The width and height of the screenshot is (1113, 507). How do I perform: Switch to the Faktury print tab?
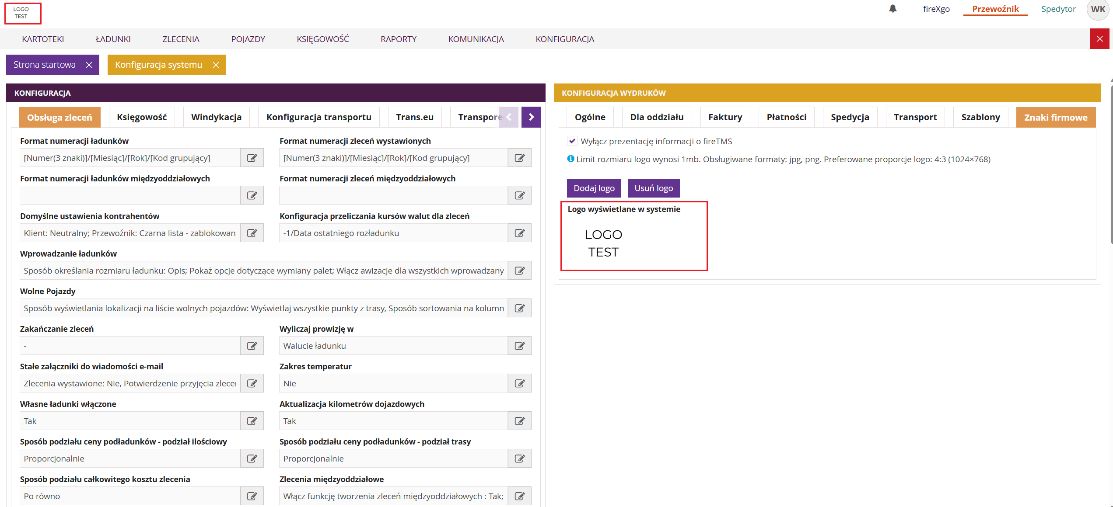tap(725, 117)
